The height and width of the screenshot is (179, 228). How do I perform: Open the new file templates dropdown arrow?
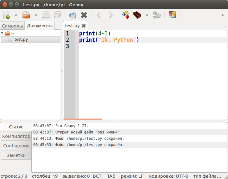pyautogui.click(x=16, y=15)
